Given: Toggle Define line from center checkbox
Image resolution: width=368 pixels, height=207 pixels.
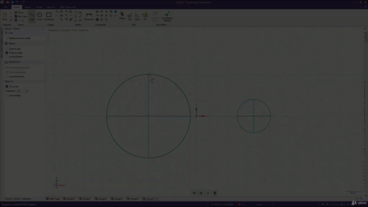Looking at the screenshot, I should [x=7, y=38].
